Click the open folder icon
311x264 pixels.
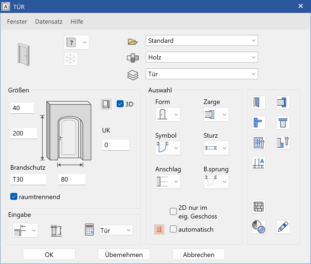point(133,41)
